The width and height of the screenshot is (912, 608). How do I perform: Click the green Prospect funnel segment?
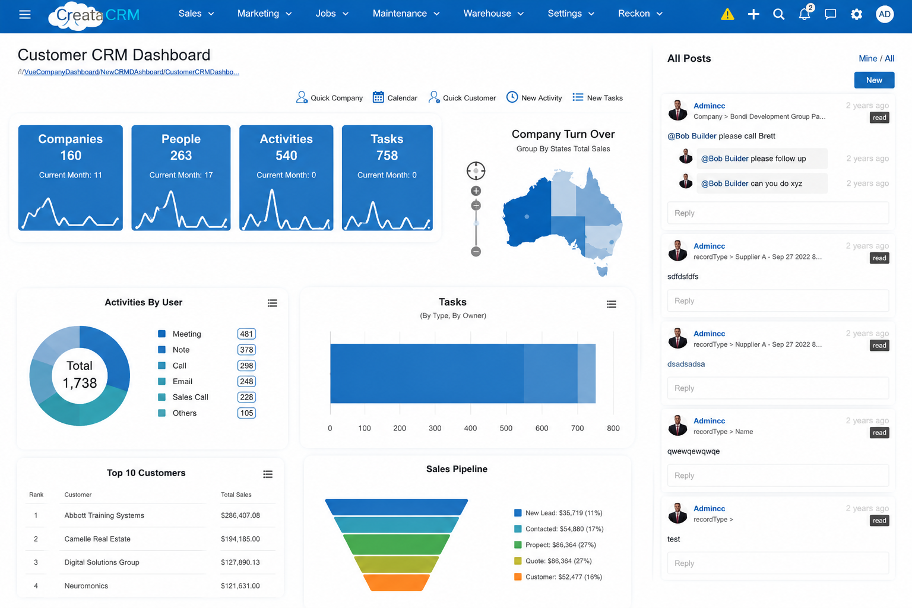[397, 544]
